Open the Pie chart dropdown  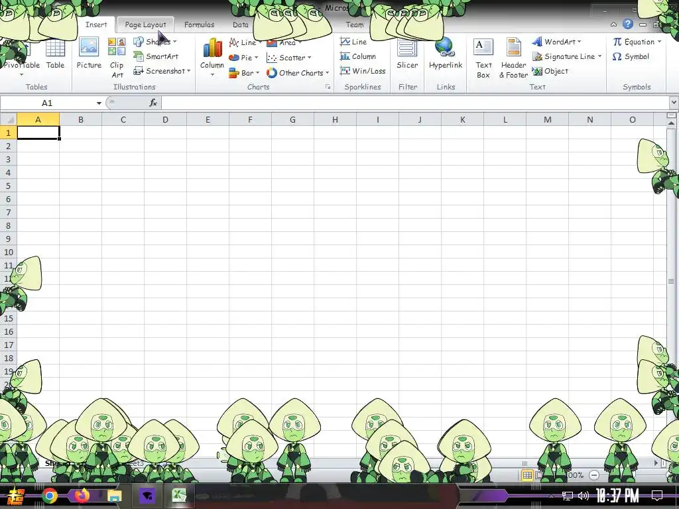pos(243,58)
